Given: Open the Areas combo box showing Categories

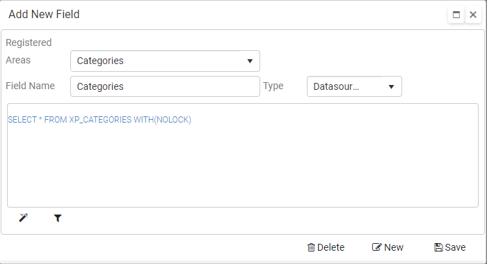Looking at the screenshot, I should click(165, 61).
